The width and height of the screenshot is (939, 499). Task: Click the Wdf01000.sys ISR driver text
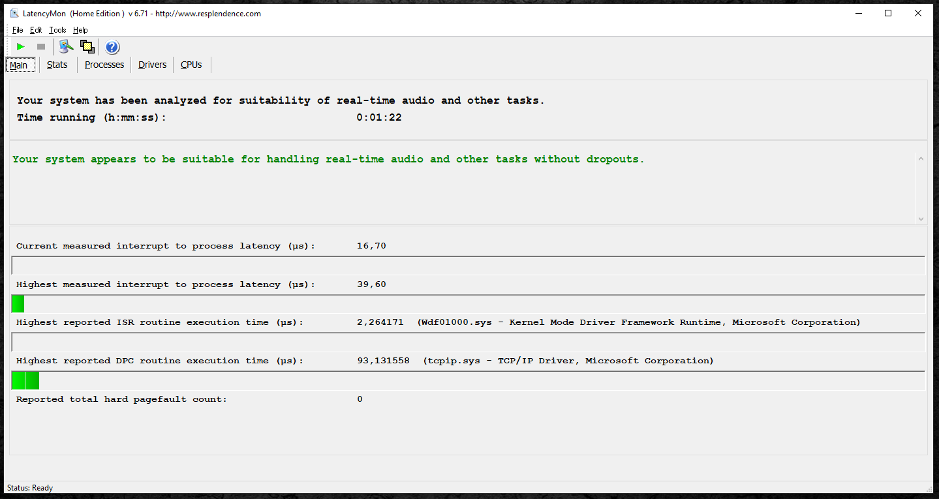[x=639, y=322]
